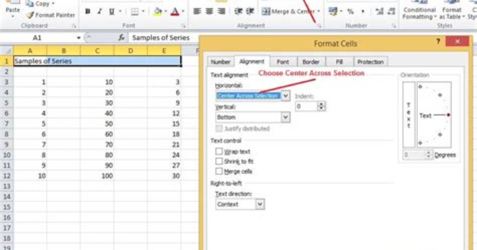Image resolution: width=477 pixels, height=250 pixels.
Task: Select cell A1 Samples of Series
Action: (x=30, y=61)
